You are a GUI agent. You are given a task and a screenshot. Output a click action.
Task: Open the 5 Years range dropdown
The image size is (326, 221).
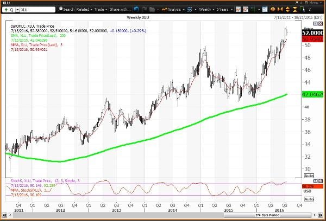[223, 9]
